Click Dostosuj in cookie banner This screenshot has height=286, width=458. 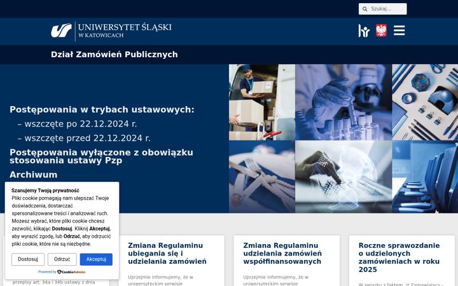tap(28, 259)
